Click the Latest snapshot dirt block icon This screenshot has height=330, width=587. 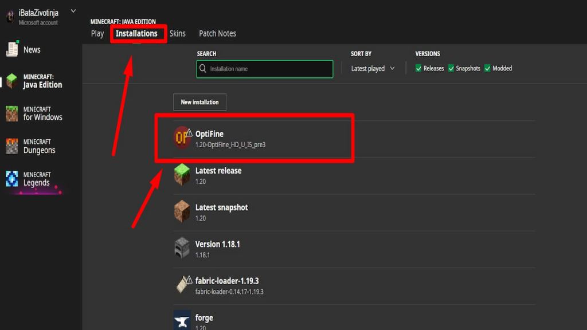182,211
